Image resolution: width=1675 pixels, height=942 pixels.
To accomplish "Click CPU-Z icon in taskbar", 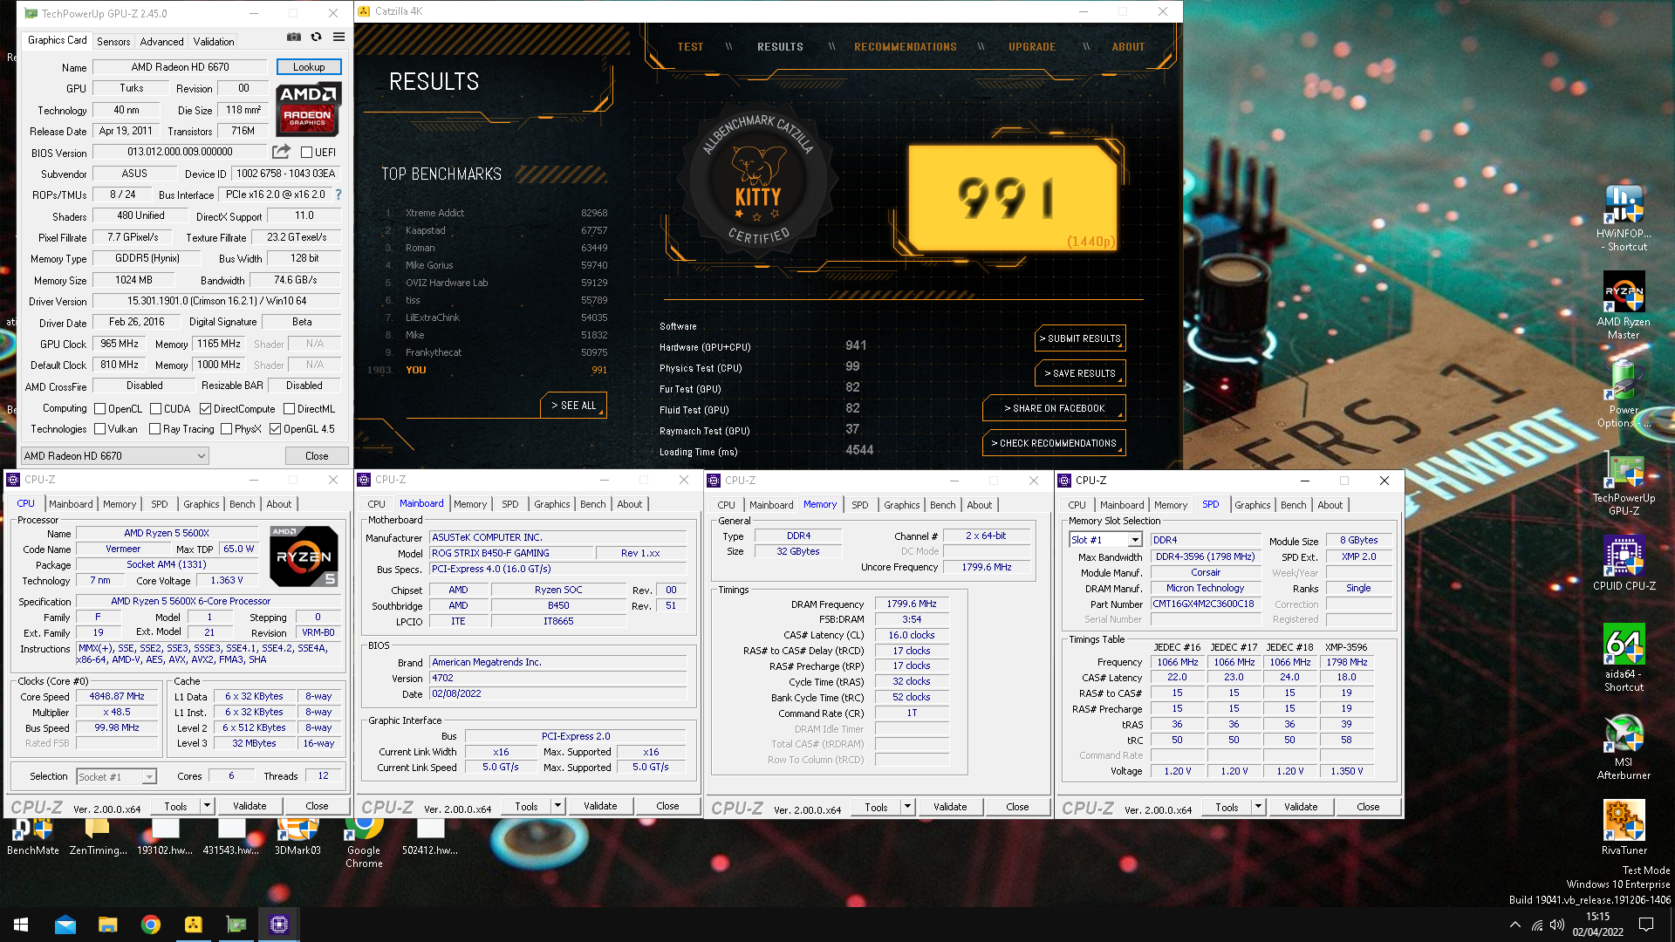I will click(278, 925).
